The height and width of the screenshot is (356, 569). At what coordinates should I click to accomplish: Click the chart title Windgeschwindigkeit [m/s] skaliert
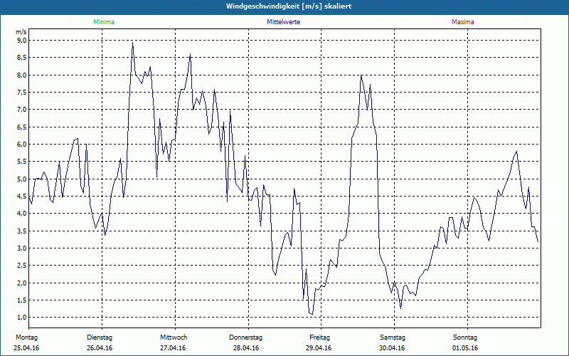click(289, 6)
